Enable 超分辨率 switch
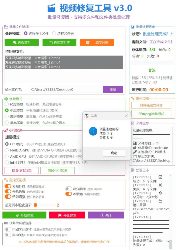 (x=68, y=189)
